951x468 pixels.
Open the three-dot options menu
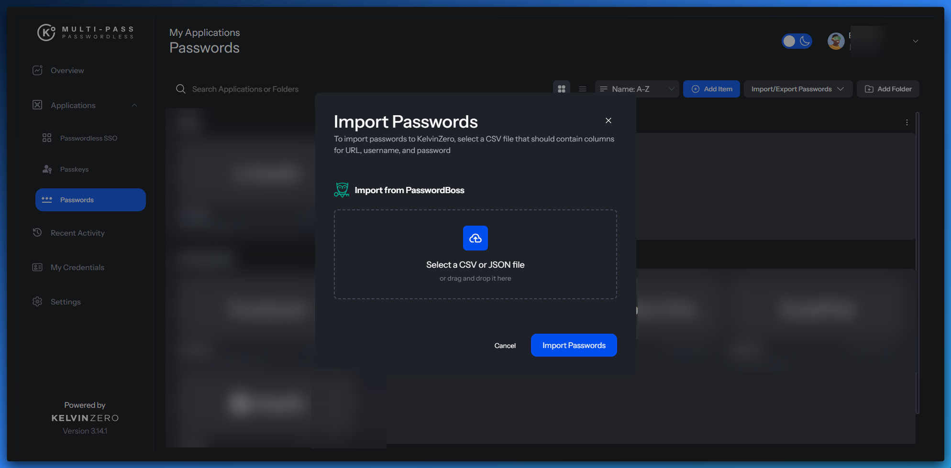point(907,122)
